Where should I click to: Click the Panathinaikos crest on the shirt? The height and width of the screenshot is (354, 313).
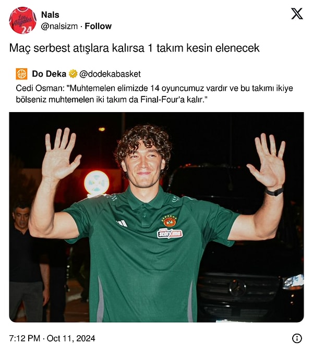coord(169,221)
